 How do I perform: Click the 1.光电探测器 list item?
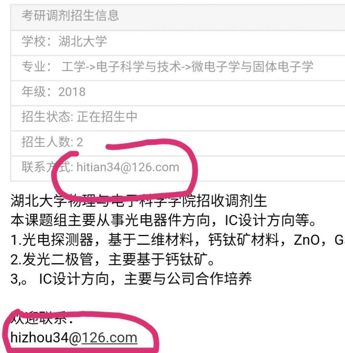tap(178, 240)
